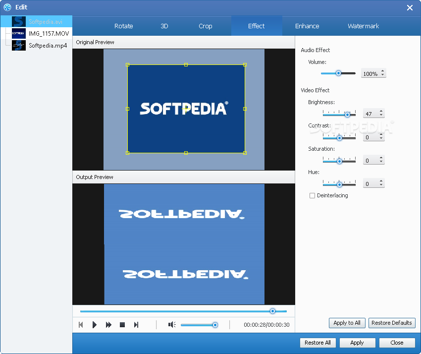Enable the Deinterlacing checkbox
Image resolution: width=421 pixels, height=354 pixels.
click(x=312, y=195)
